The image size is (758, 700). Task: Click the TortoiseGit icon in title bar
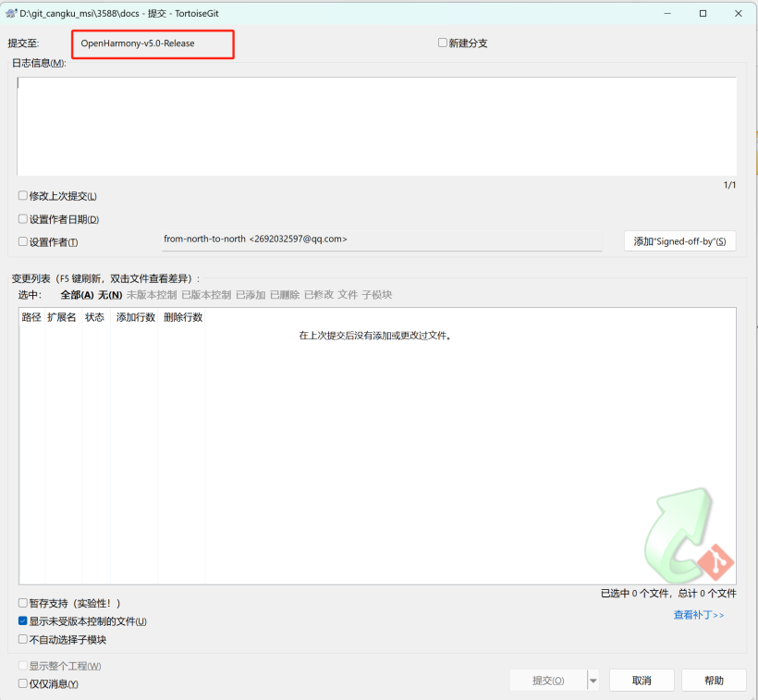[11, 14]
